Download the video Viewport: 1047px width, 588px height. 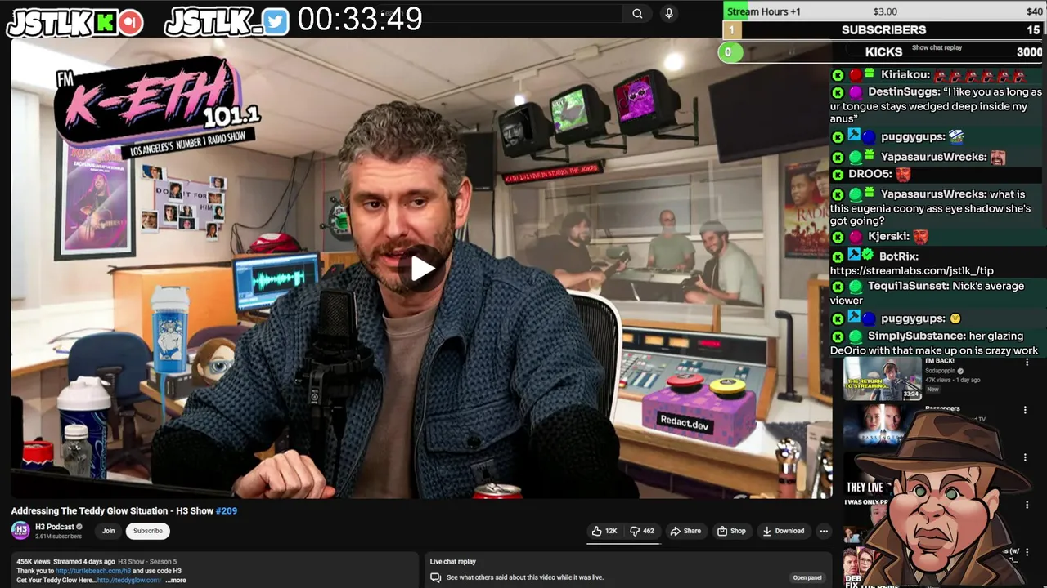pyautogui.click(x=784, y=531)
